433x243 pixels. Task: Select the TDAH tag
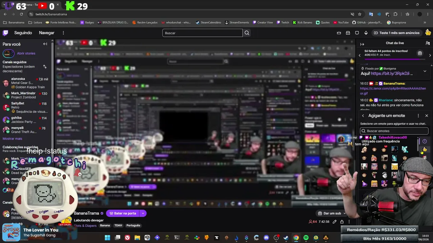118,225
